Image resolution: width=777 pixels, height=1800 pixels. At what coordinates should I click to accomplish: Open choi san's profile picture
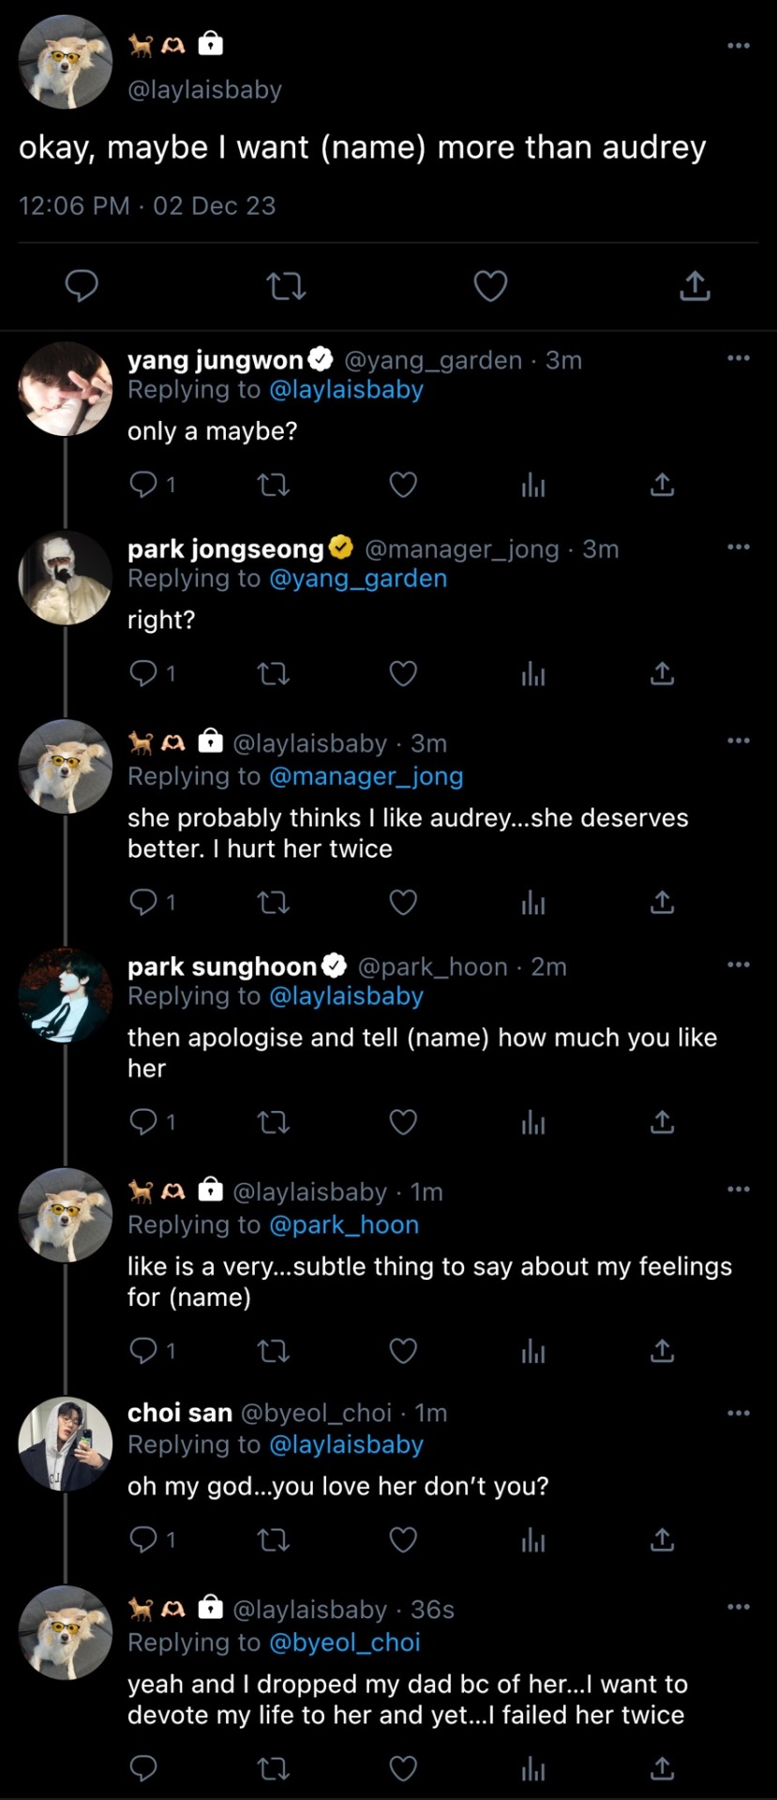coord(66,1443)
